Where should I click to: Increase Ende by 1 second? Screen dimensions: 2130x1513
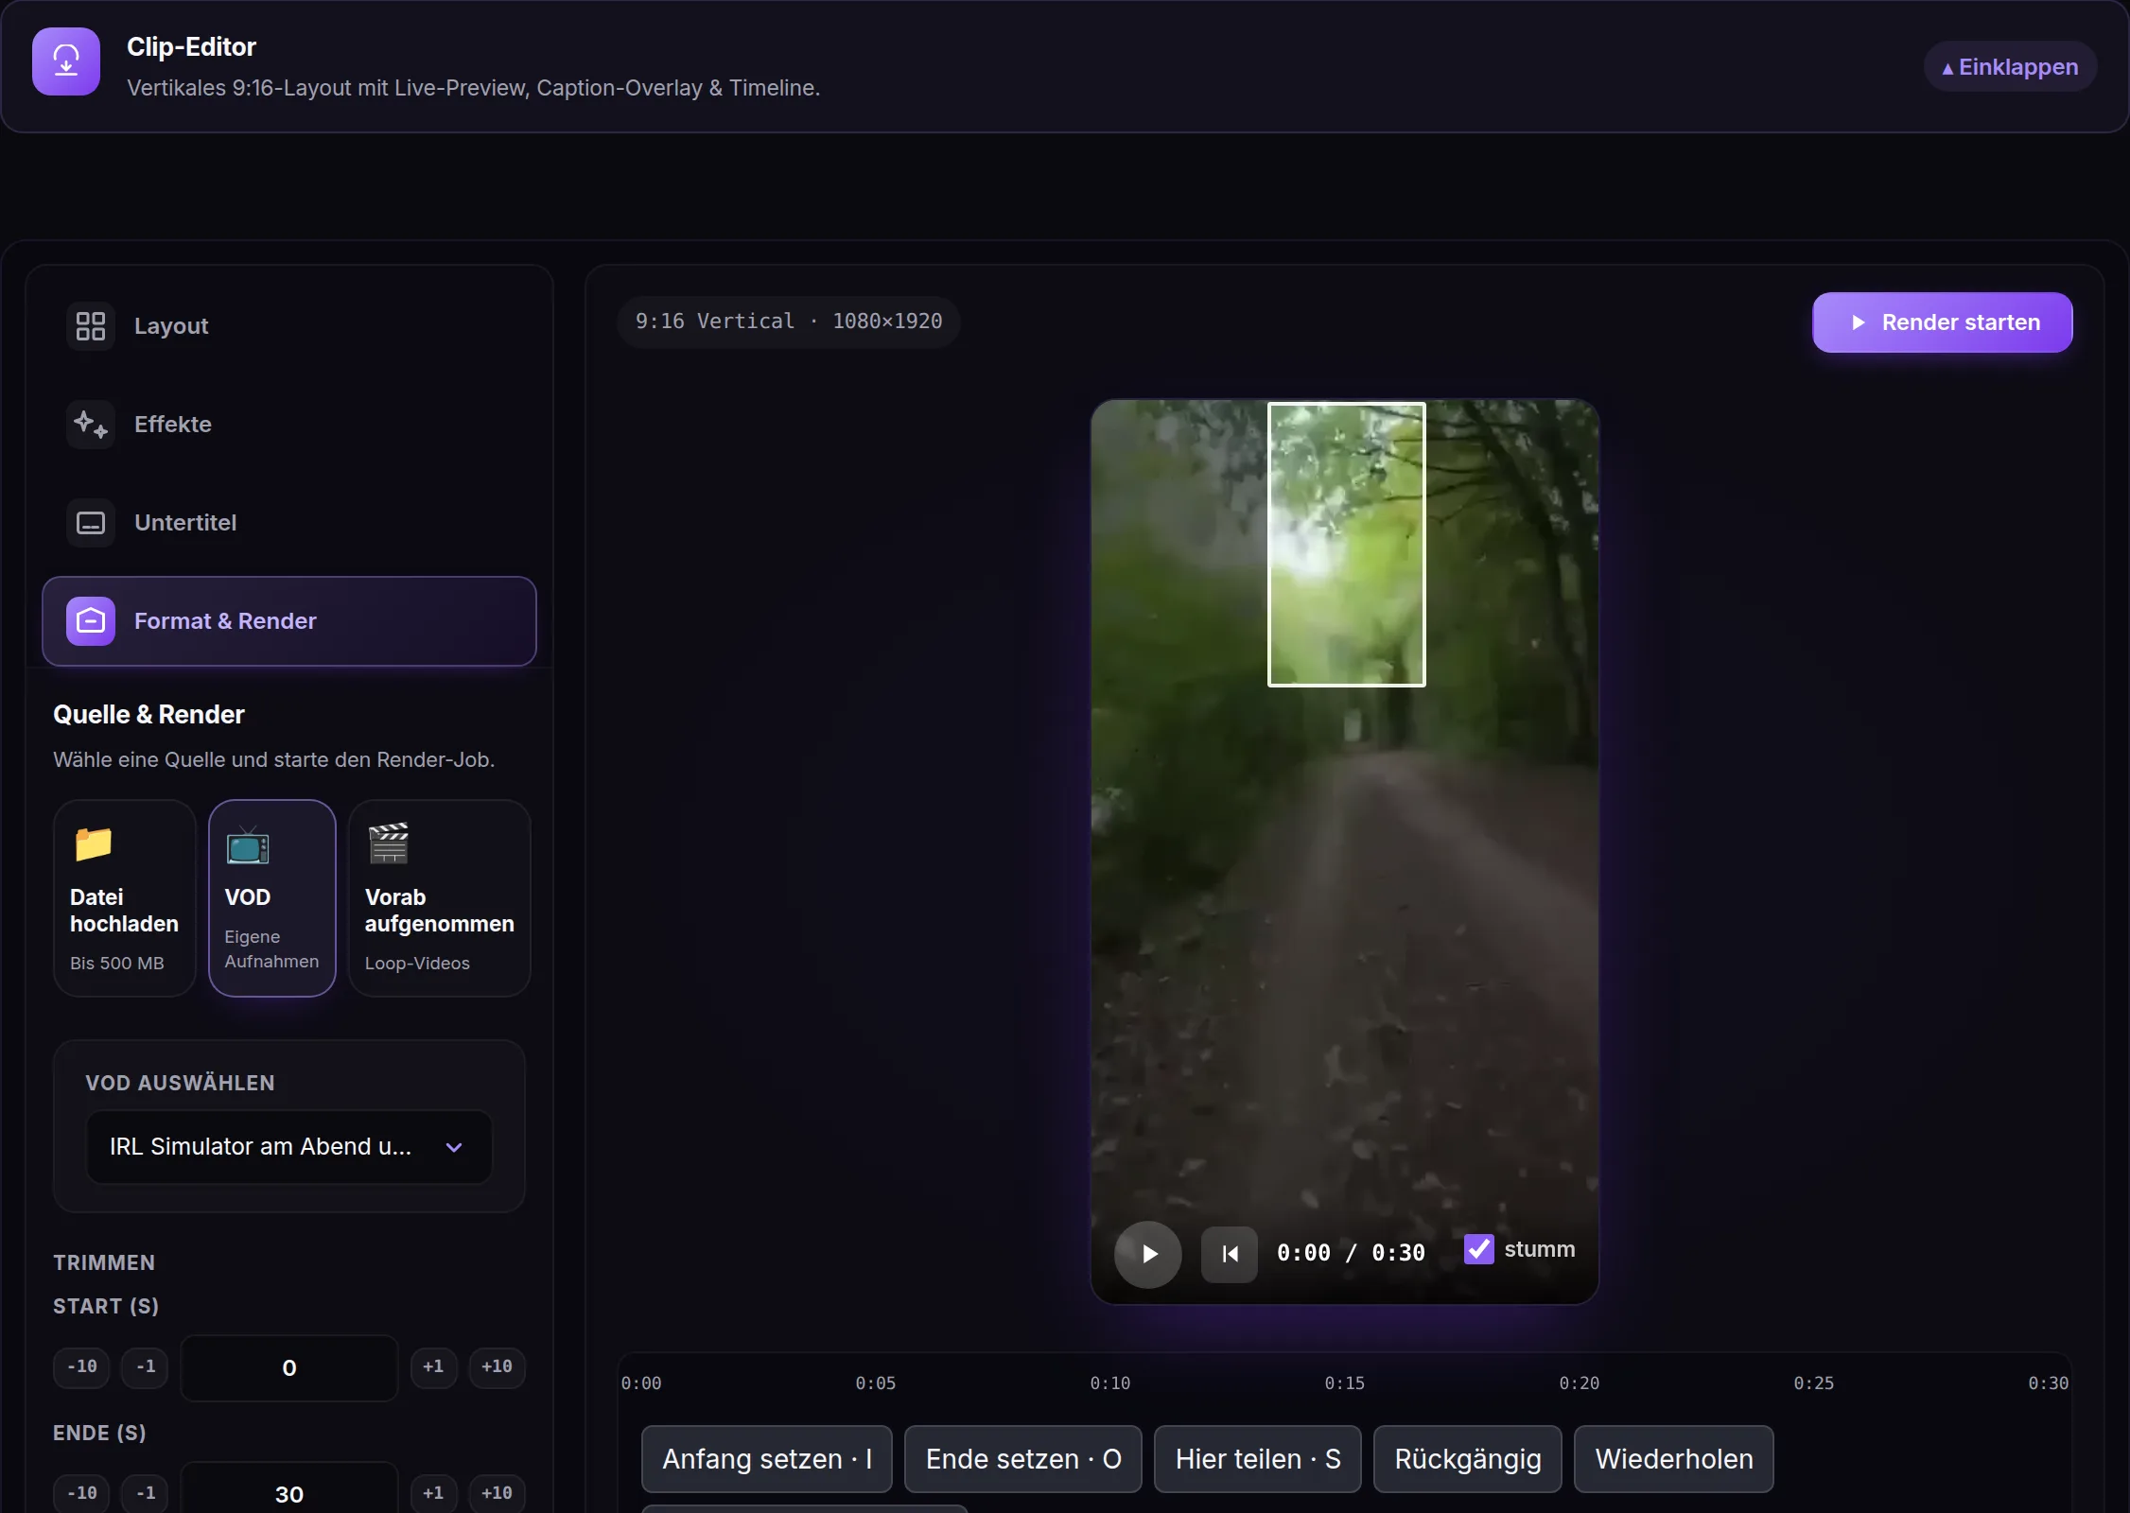pos(434,1494)
